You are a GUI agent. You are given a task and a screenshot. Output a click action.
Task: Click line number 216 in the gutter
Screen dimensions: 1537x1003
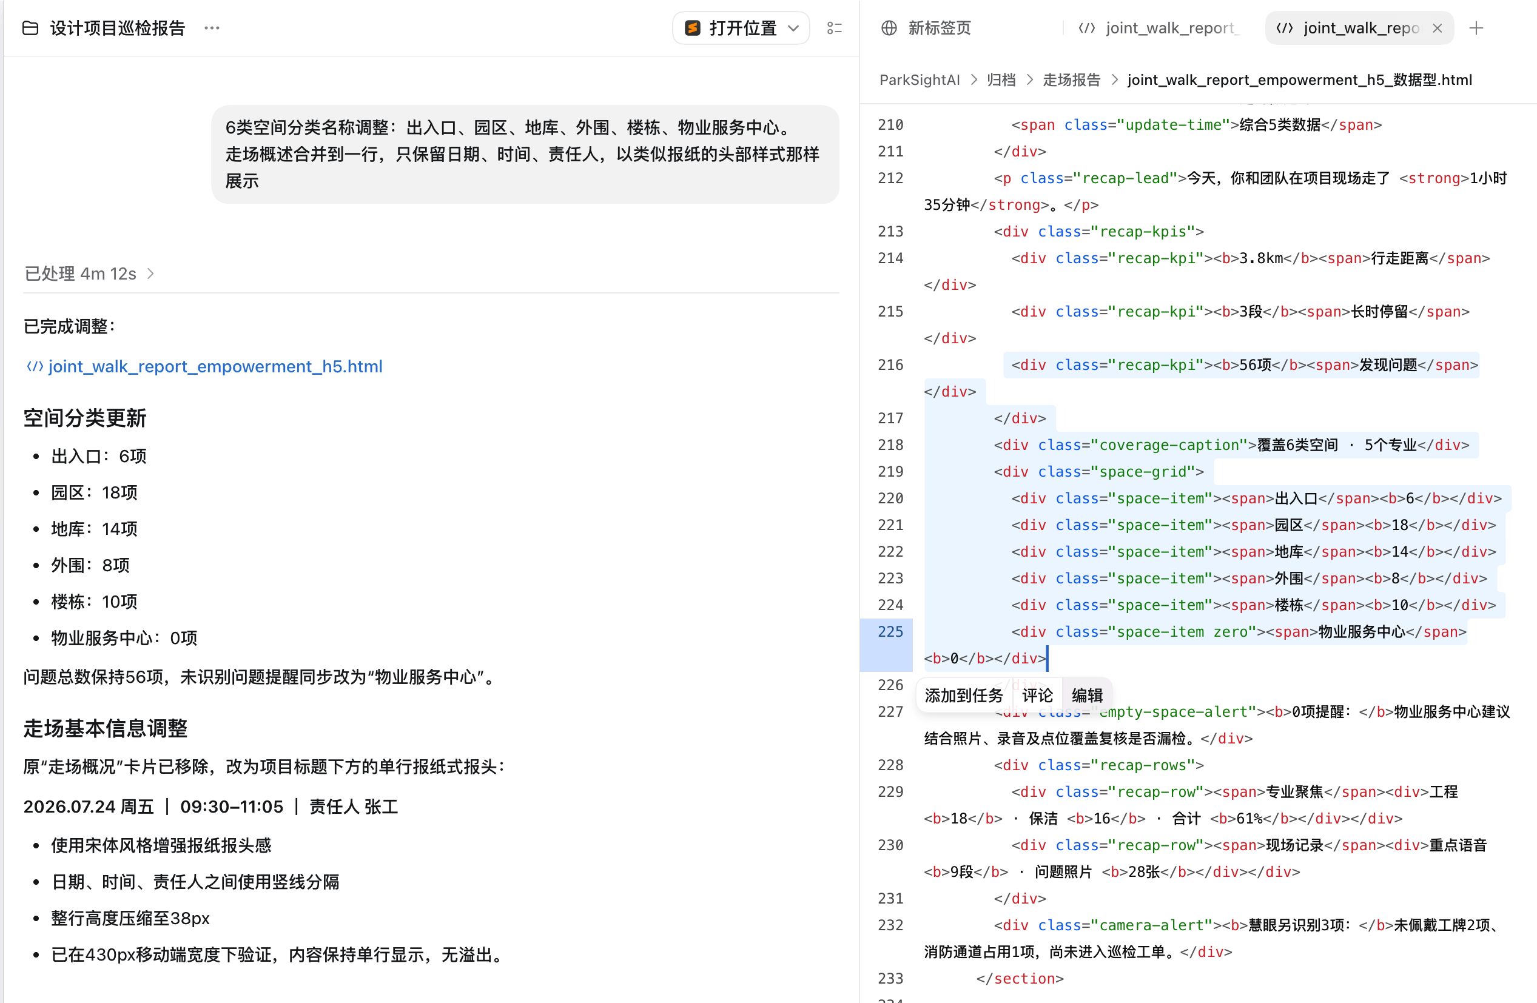pos(890,364)
